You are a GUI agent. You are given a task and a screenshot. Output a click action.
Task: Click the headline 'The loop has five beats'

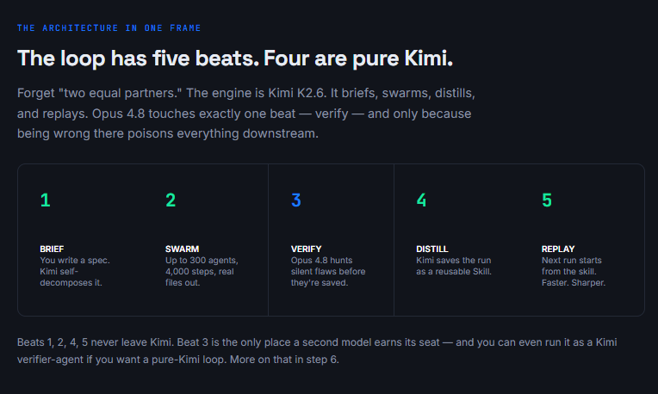tap(139, 58)
